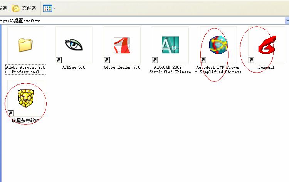289x182 pixels.
Task: Click the 'ACDSee 5.0' file name
Action: [x=74, y=68]
